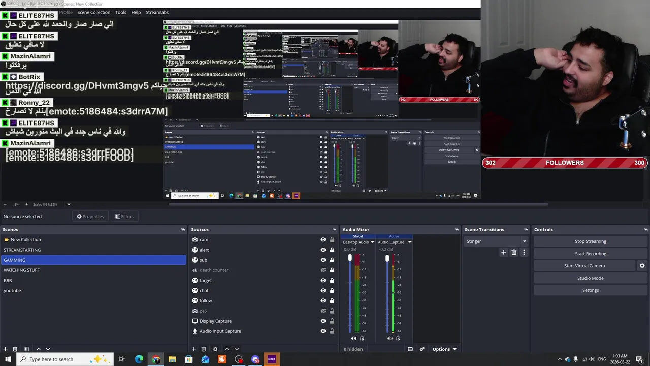
Task: Zoom out the preview with minus
Action: coord(5,204)
